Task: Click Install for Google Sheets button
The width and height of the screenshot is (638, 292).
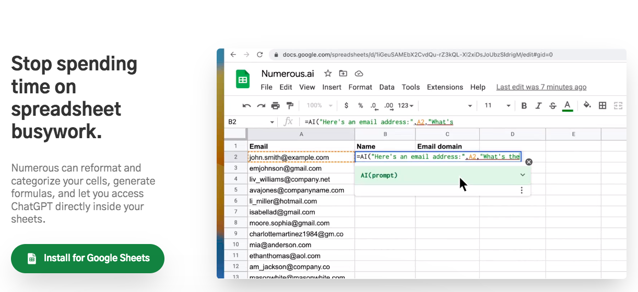Action: (88, 258)
